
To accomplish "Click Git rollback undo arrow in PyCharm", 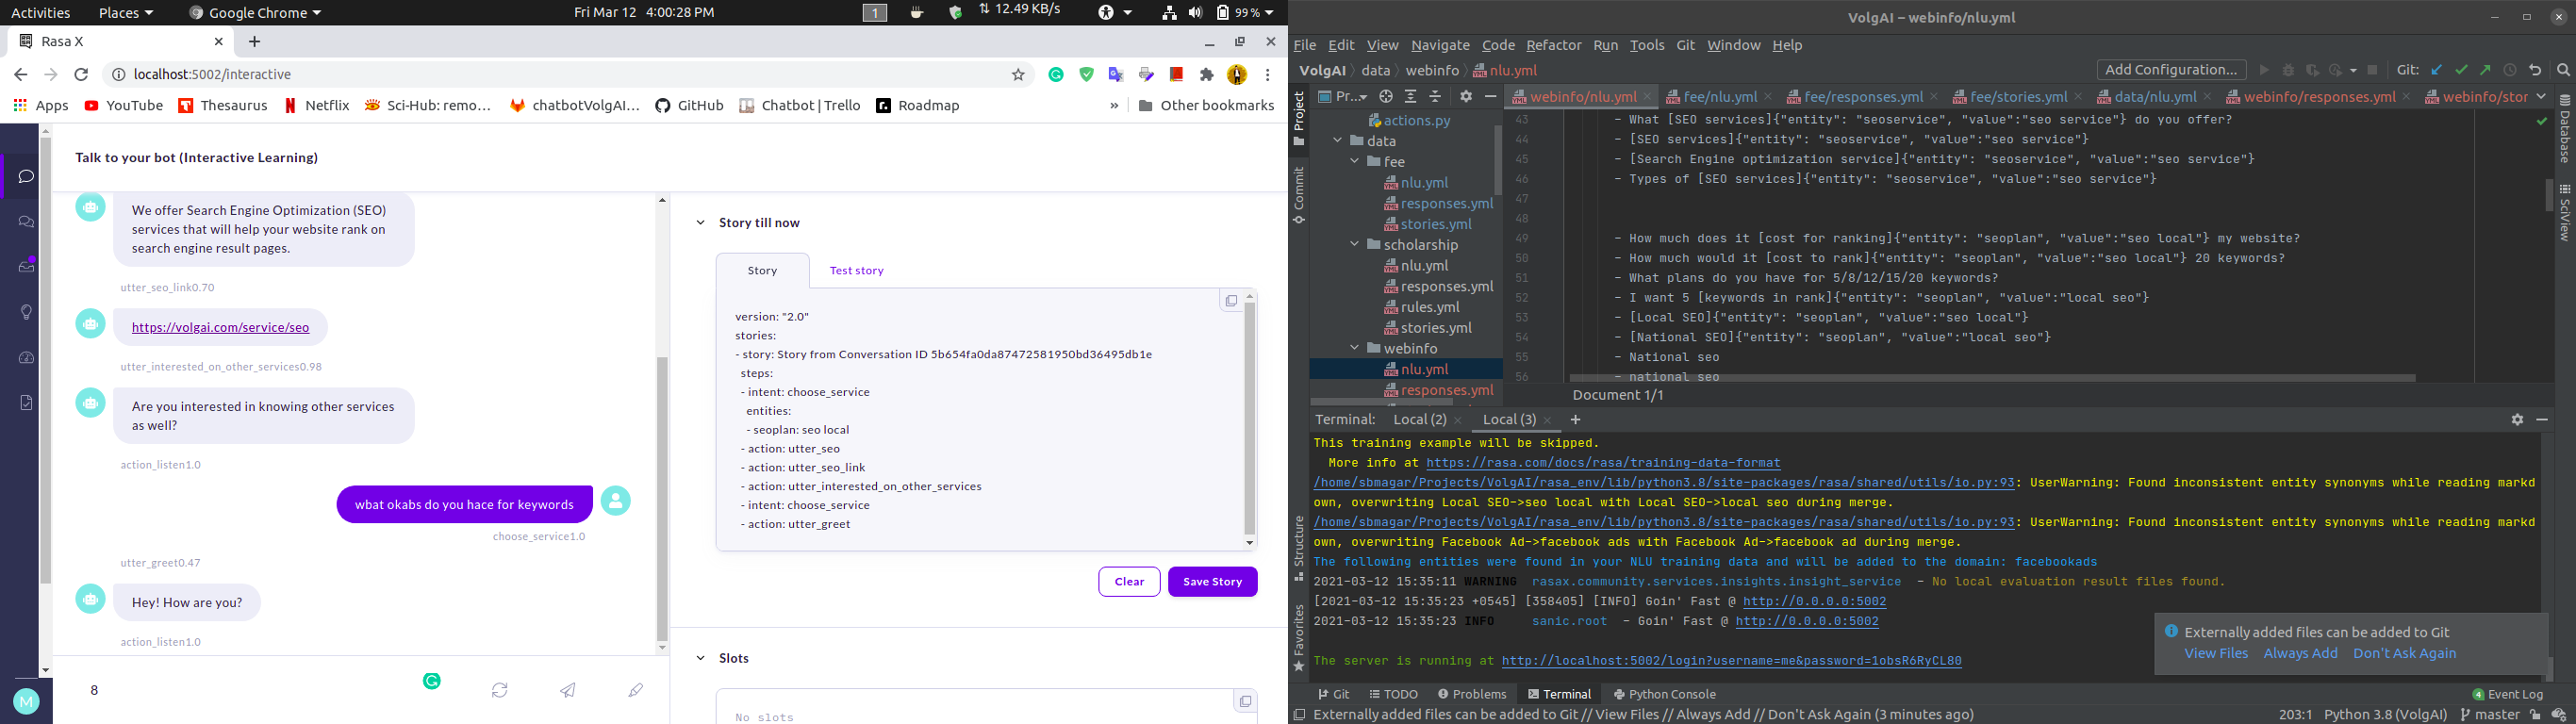I will tap(2535, 70).
